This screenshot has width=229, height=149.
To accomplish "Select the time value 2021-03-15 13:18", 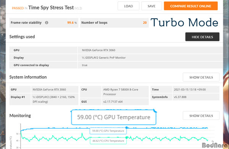I will (x=190, y=89).
